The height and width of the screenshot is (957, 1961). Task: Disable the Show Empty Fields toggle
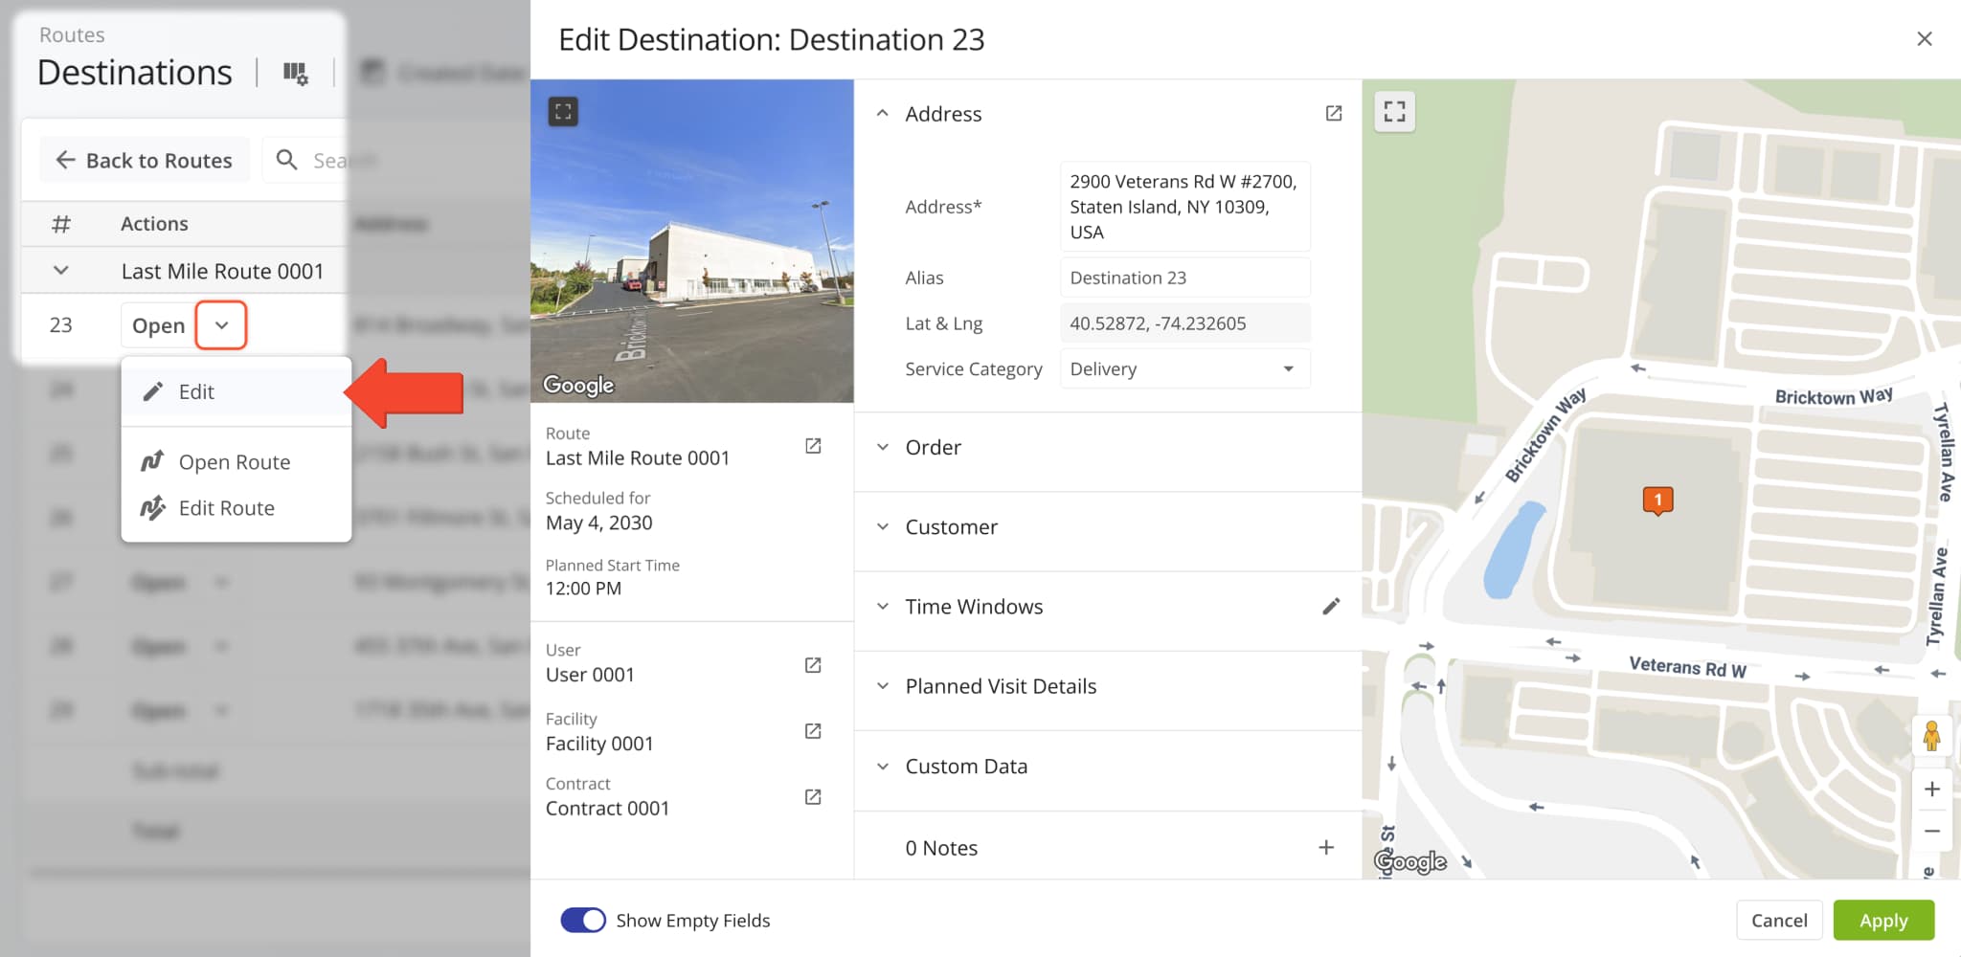click(582, 920)
